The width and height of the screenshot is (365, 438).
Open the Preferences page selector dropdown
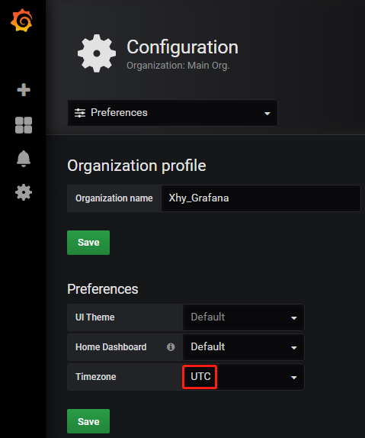click(x=172, y=113)
